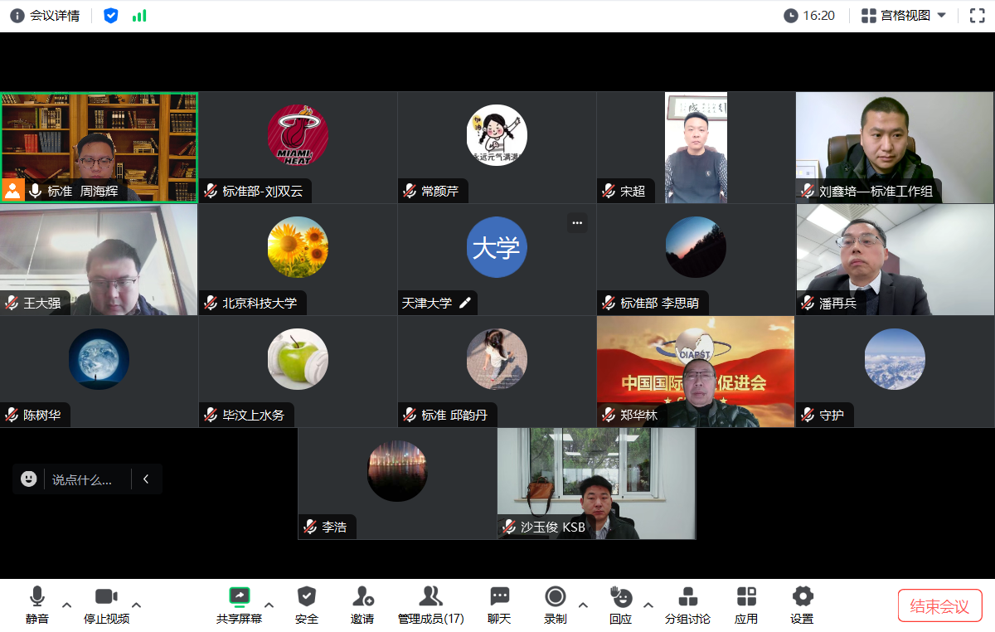The height and width of the screenshot is (632, 995).
Task: Click 结束会议 to end the meeting
Action: point(940,605)
